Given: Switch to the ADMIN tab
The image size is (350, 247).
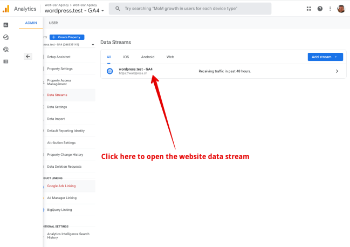Looking at the screenshot, I should click(31, 23).
